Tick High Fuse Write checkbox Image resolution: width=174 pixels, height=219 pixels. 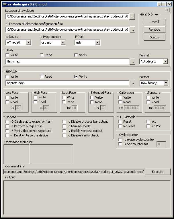[x=36, y=97]
